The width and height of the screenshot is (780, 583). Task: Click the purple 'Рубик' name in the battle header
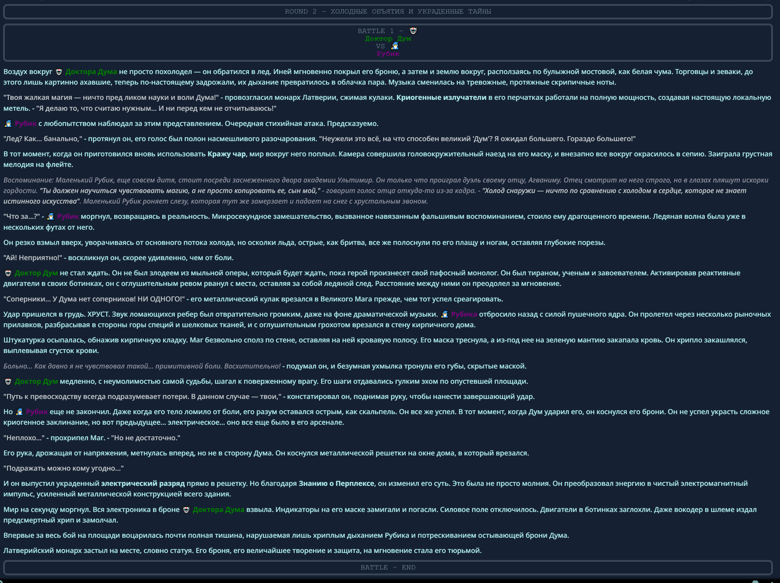point(388,54)
